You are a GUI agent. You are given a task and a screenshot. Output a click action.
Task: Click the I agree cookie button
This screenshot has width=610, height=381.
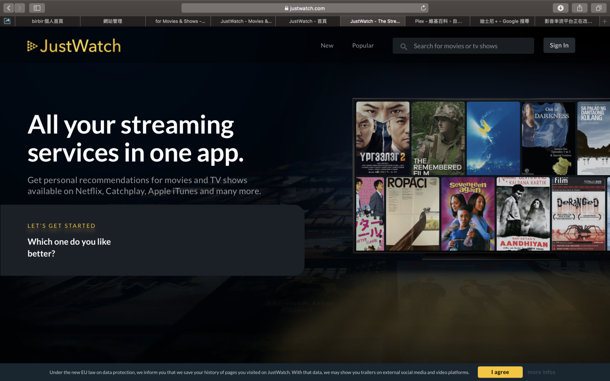(x=500, y=372)
